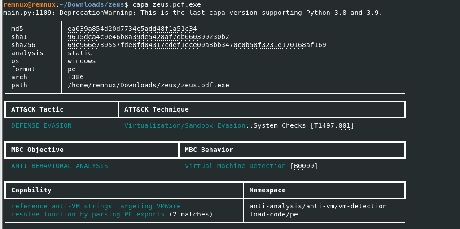Screen dimensions: 460x229
Task: Click the MBC Behavior column header
Action: 209,150
